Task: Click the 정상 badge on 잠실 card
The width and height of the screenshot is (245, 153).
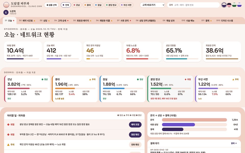Action: [x=140, y=80]
